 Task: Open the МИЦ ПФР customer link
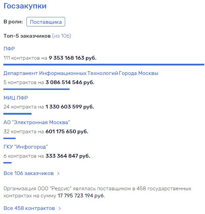pyautogui.click(x=16, y=98)
